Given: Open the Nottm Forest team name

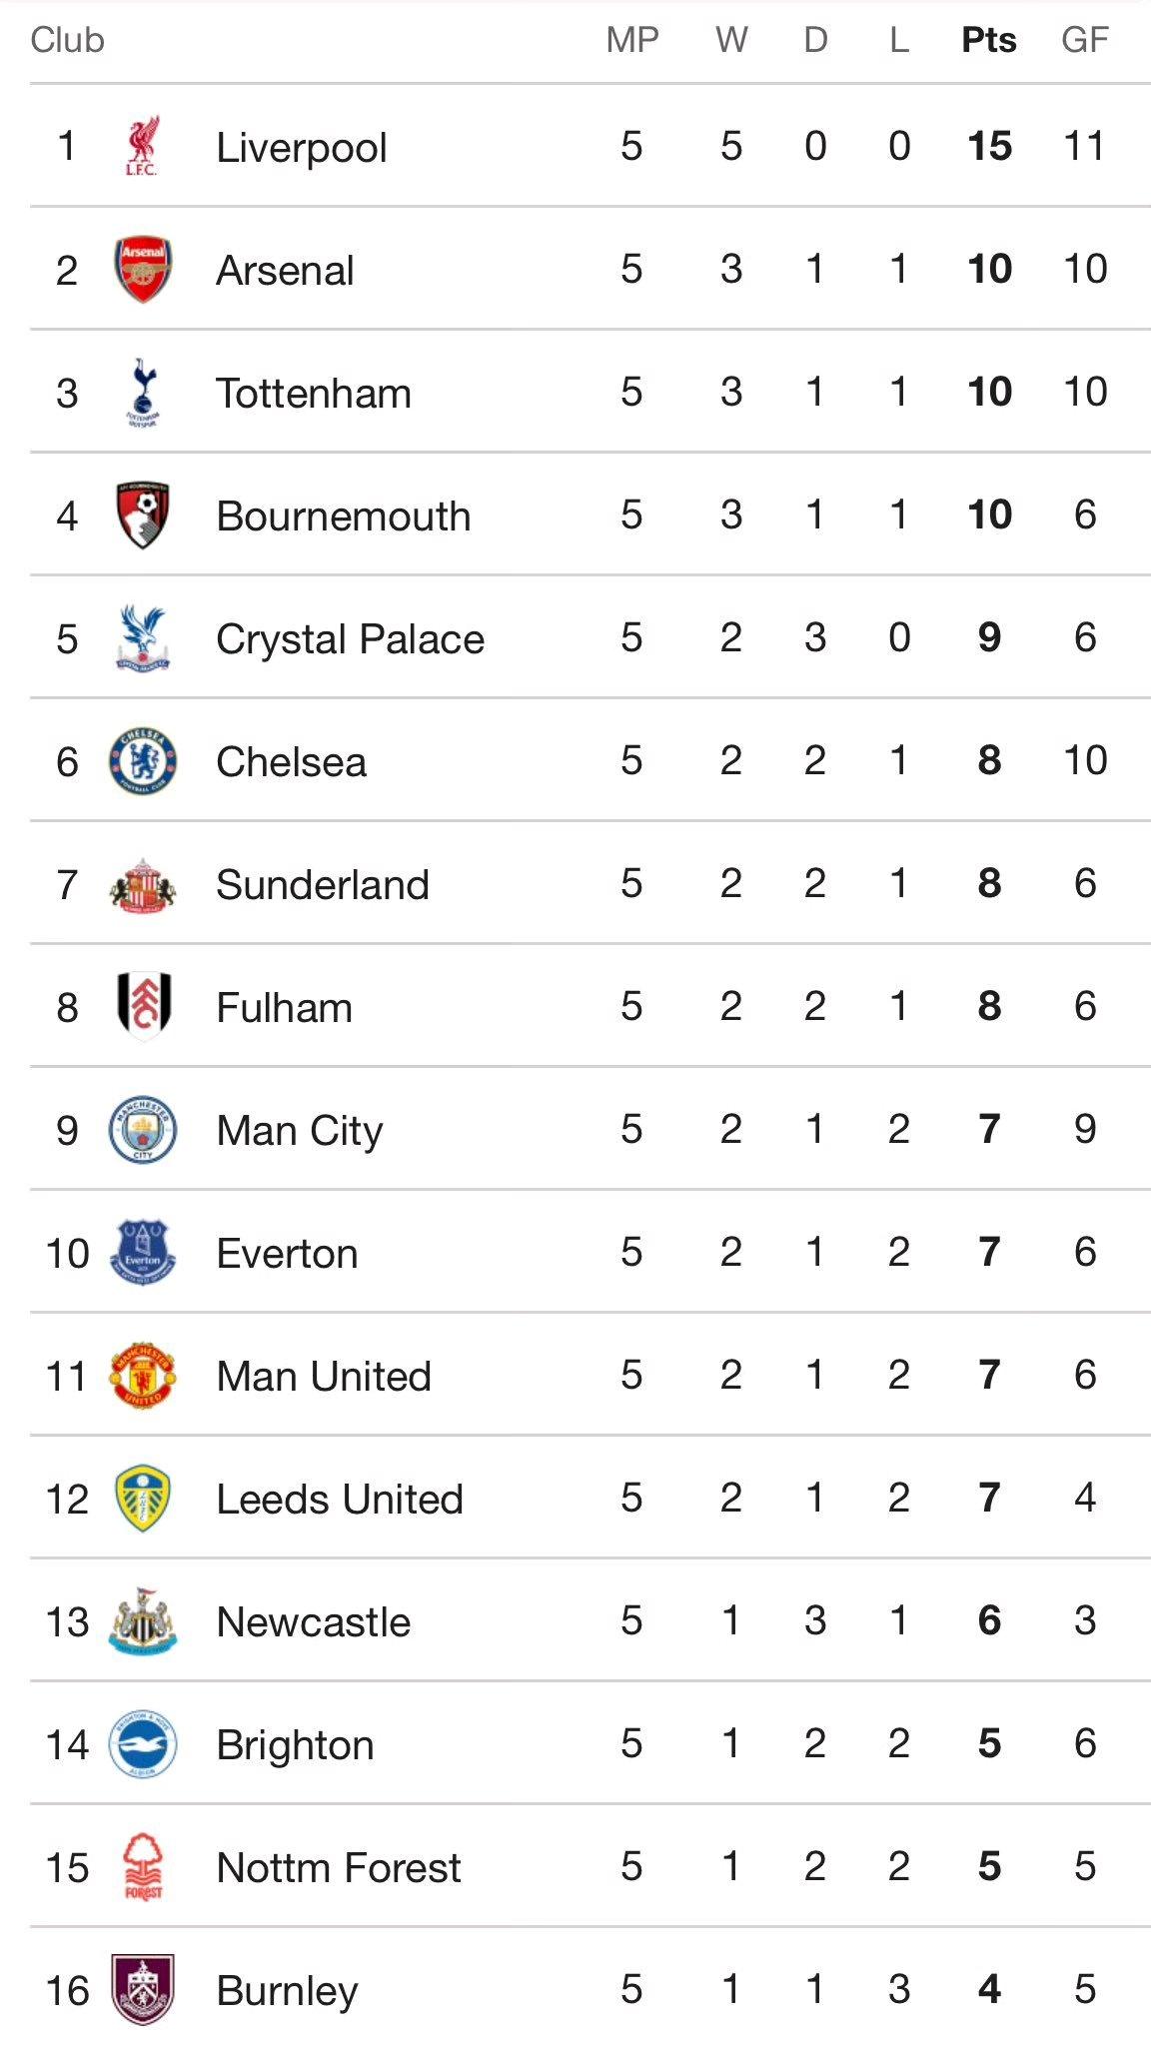Looking at the screenshot, I should [339, 1868].
